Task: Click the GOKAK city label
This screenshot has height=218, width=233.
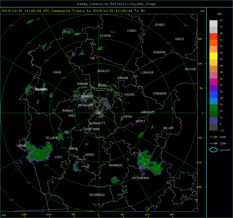Action: tap(57, 72)
